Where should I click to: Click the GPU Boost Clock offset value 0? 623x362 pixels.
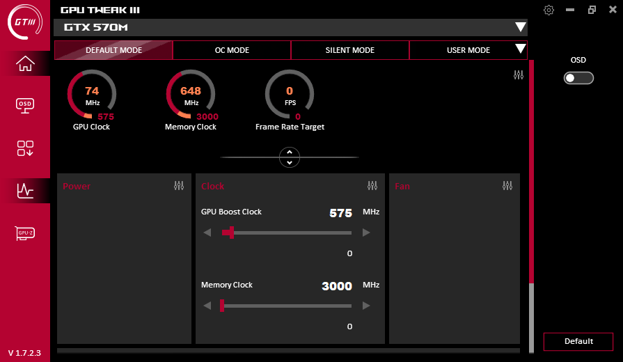click(x=349, y=253)
